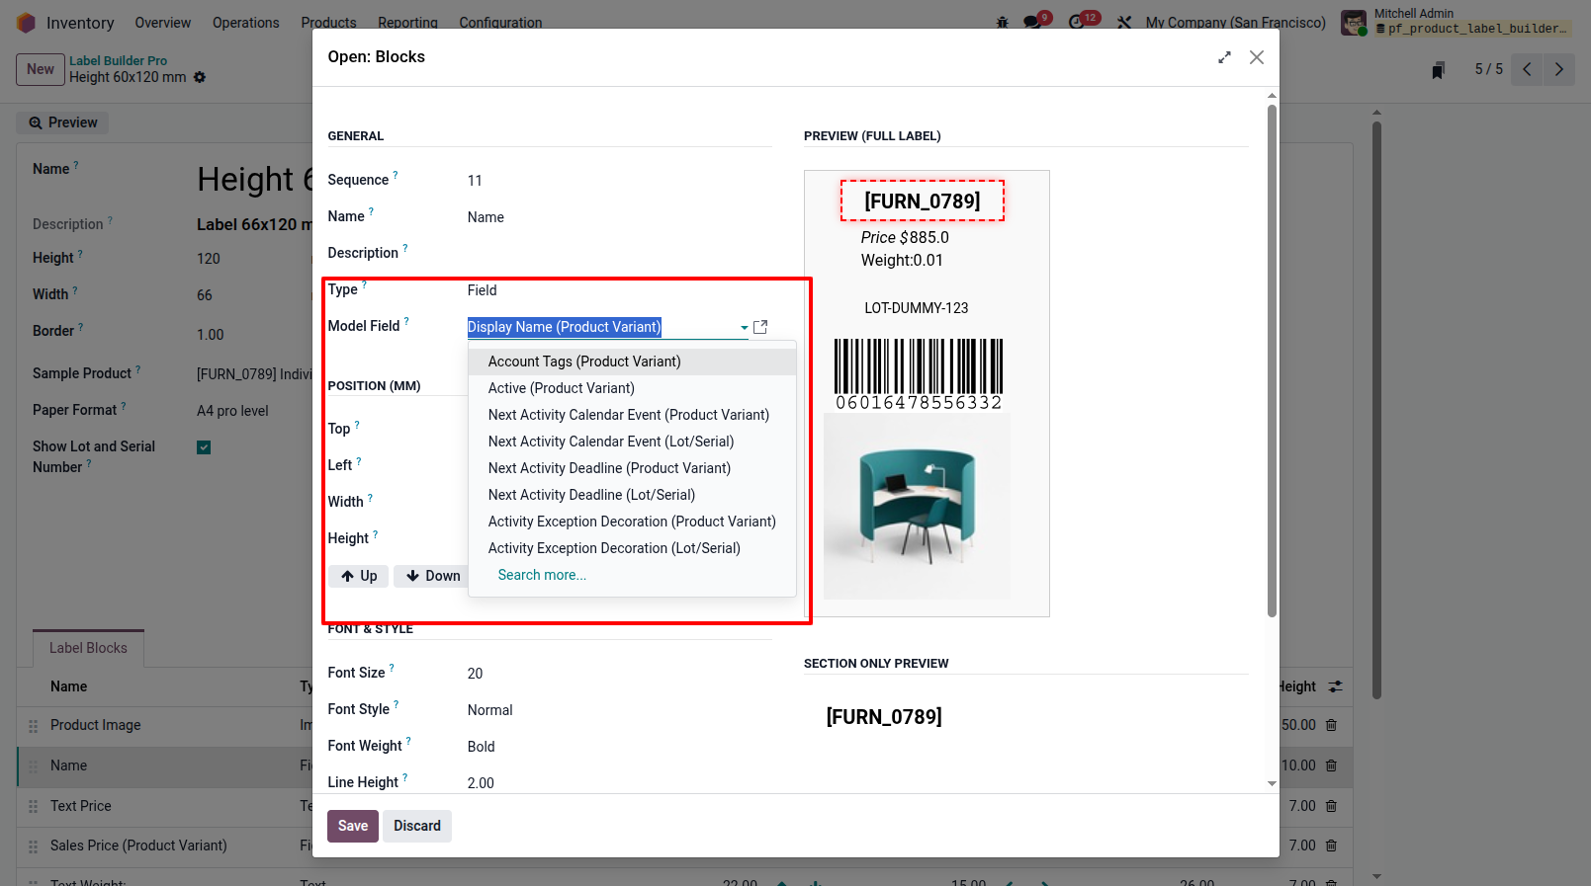Click Search more... link
Image resolution: width=1591 pixels, height=886 pixels.
pos(542,575)
